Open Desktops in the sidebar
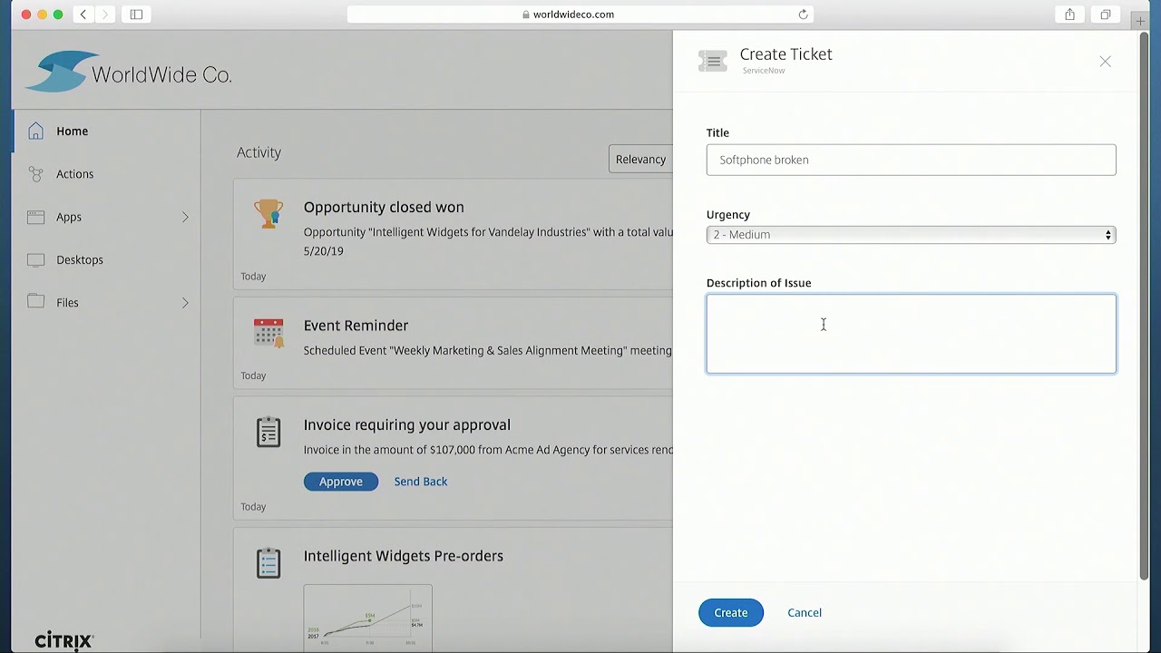This screenshot has height=653, width=1161. click(106, 259)
